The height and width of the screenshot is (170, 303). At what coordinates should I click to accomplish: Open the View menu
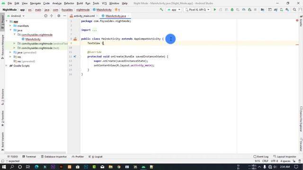tap(25, 3)
